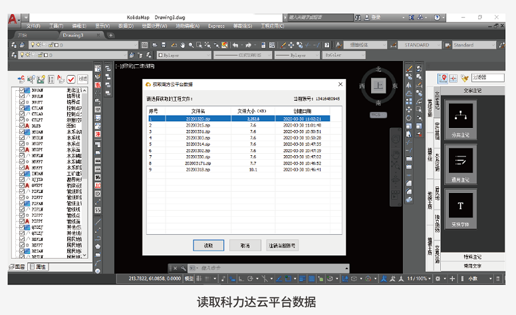Toggle the CTLAN layer checkbox
Image resolution: width=516 pixels, height=315 pixels.
[22, 108]
